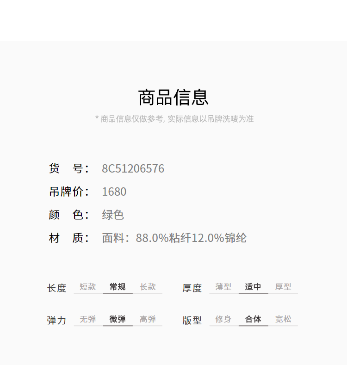Pick the 高弹 elasticity option
This screenshot has height=365, width=347.
(148, 319)
